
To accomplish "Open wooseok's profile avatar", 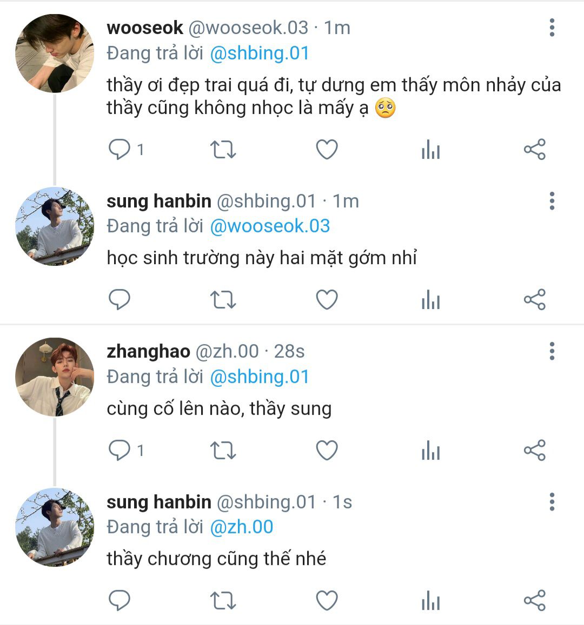I will [55, 53].
